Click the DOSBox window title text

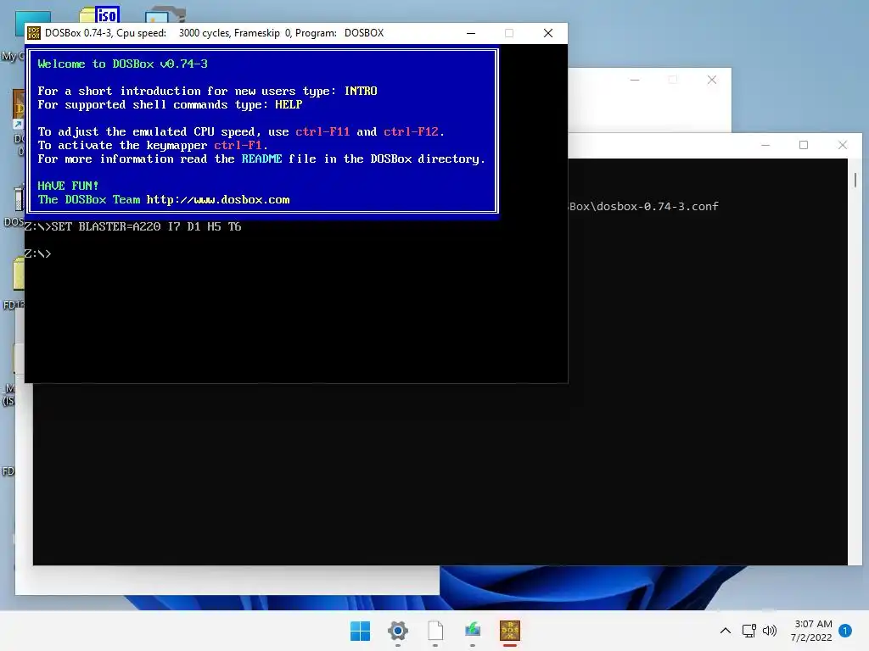[x=214, y=33]
